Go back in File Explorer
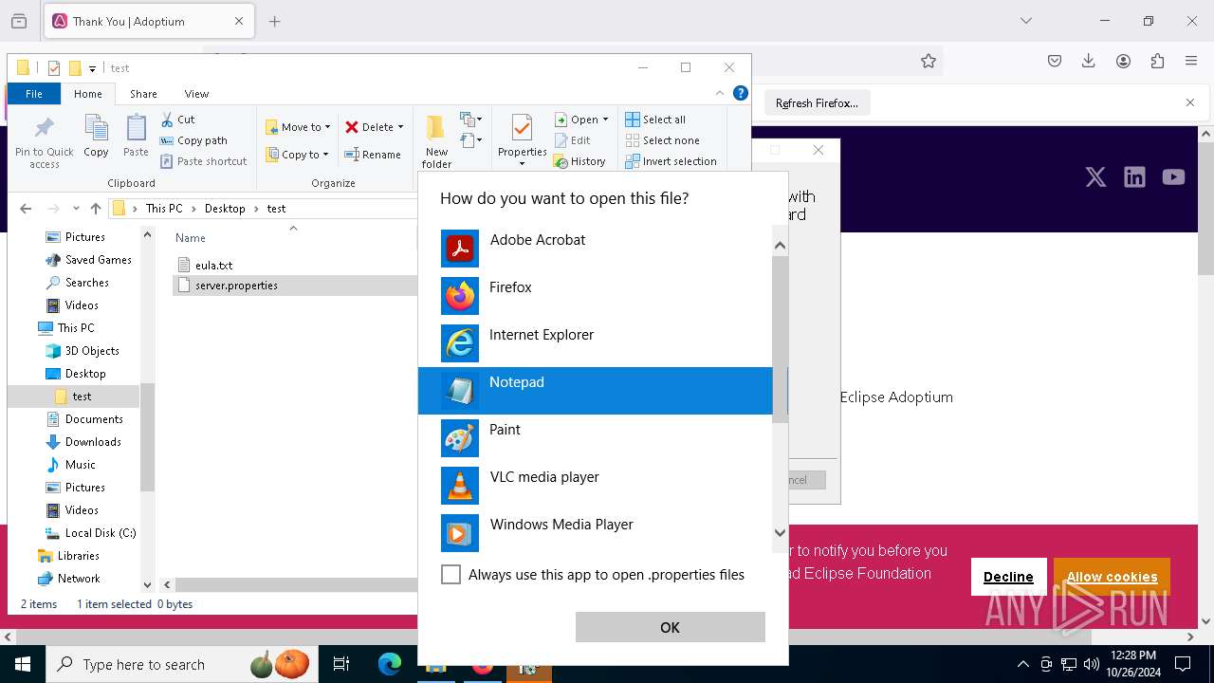 pos(26,209)
